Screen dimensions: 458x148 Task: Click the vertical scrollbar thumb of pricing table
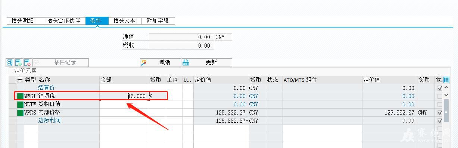[446, 110]
